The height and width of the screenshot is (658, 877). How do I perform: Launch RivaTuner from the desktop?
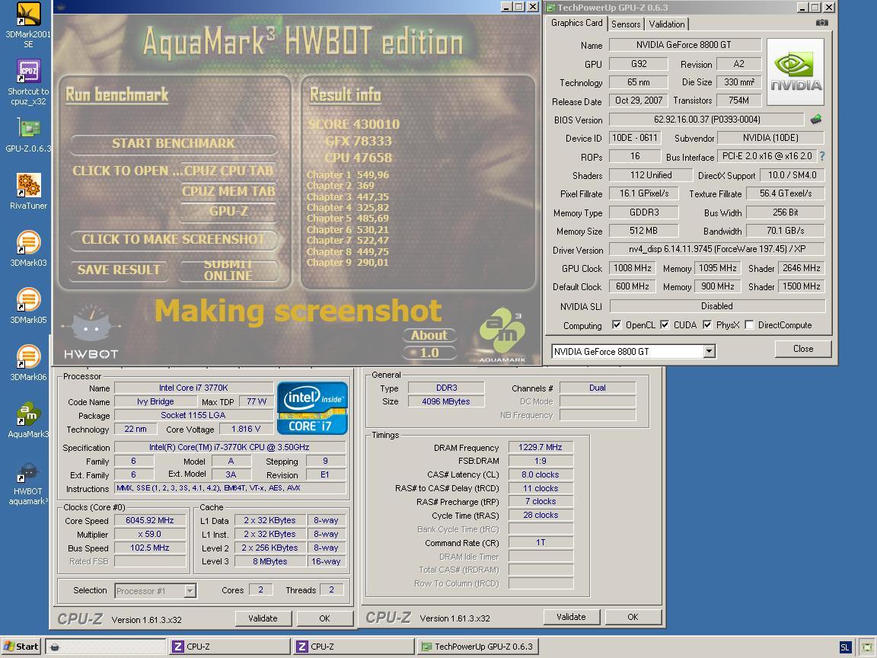28,191
